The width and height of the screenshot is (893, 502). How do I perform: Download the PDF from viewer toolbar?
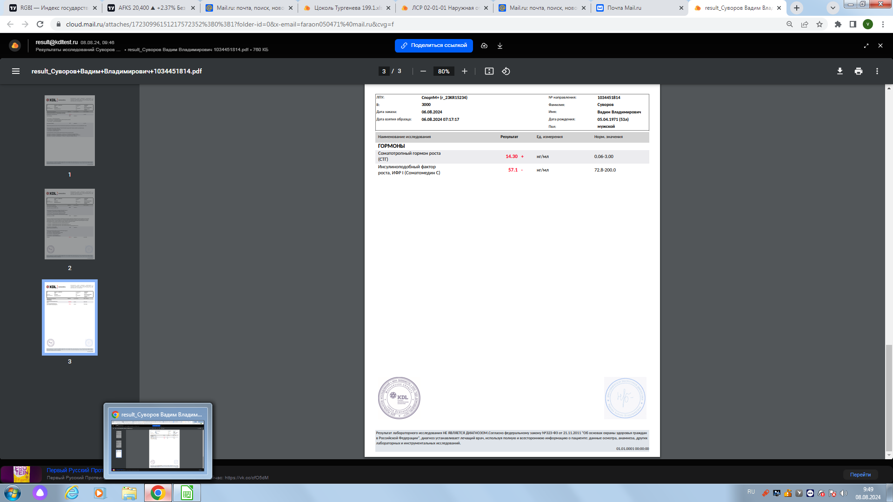click(x=840, y=71)
